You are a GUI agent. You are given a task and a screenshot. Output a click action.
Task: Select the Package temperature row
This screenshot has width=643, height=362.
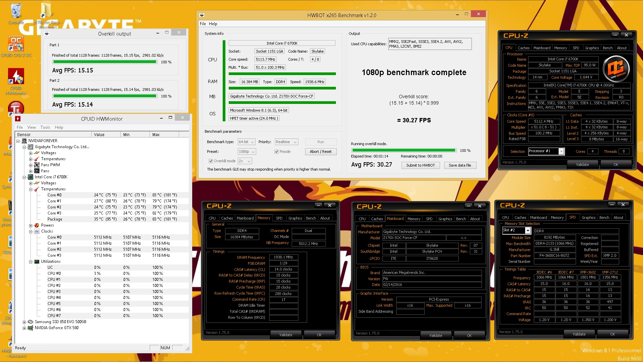tap(102, 219)
